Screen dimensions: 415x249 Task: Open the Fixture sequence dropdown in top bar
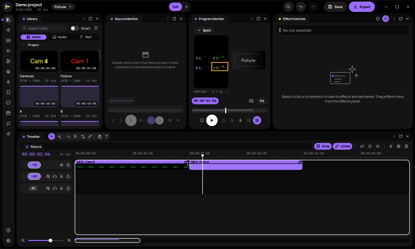(63, 7)
